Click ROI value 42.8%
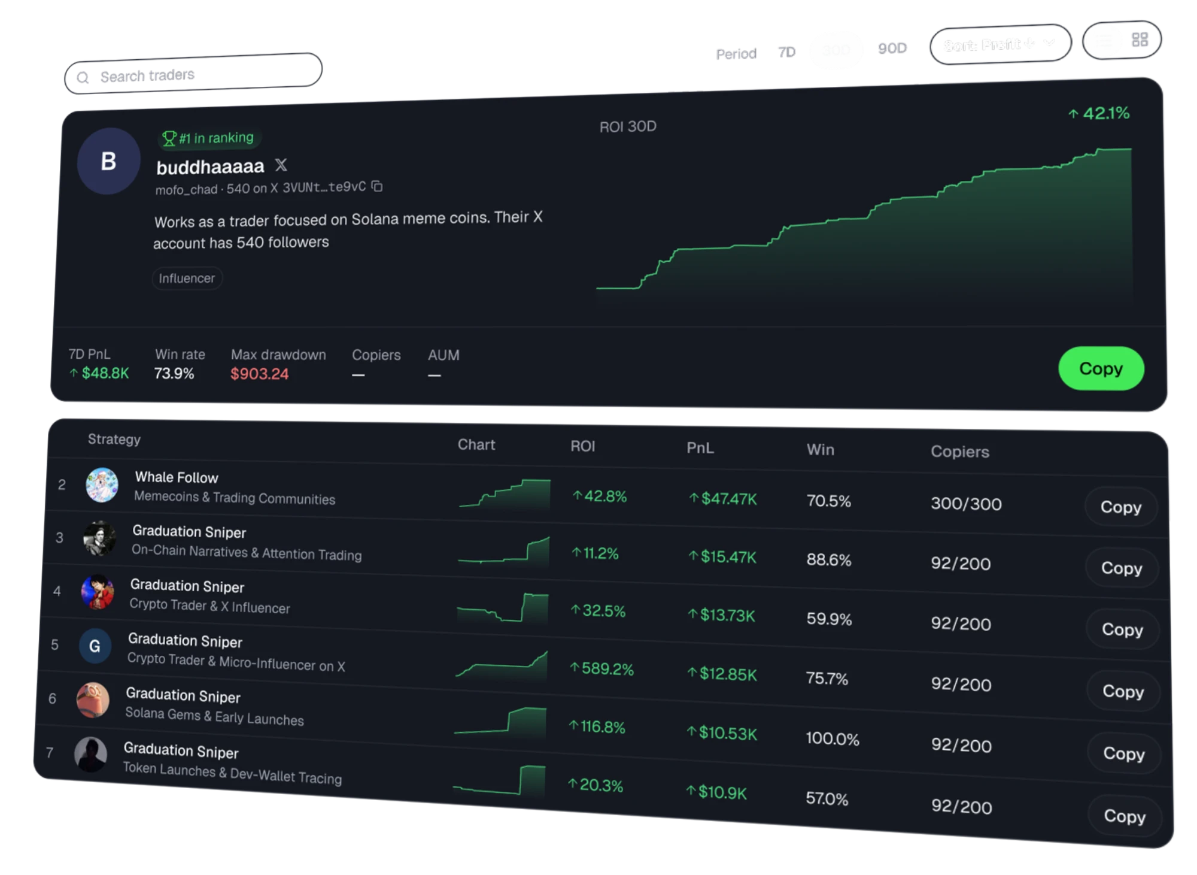 600,496
